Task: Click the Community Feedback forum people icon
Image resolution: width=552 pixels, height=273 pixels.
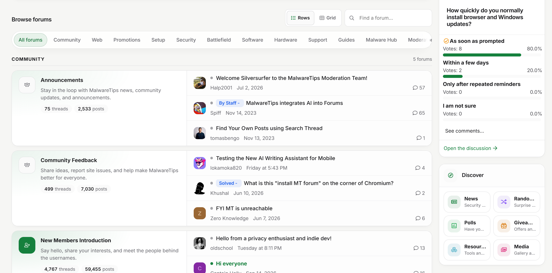Action: (x=27, y=165)
